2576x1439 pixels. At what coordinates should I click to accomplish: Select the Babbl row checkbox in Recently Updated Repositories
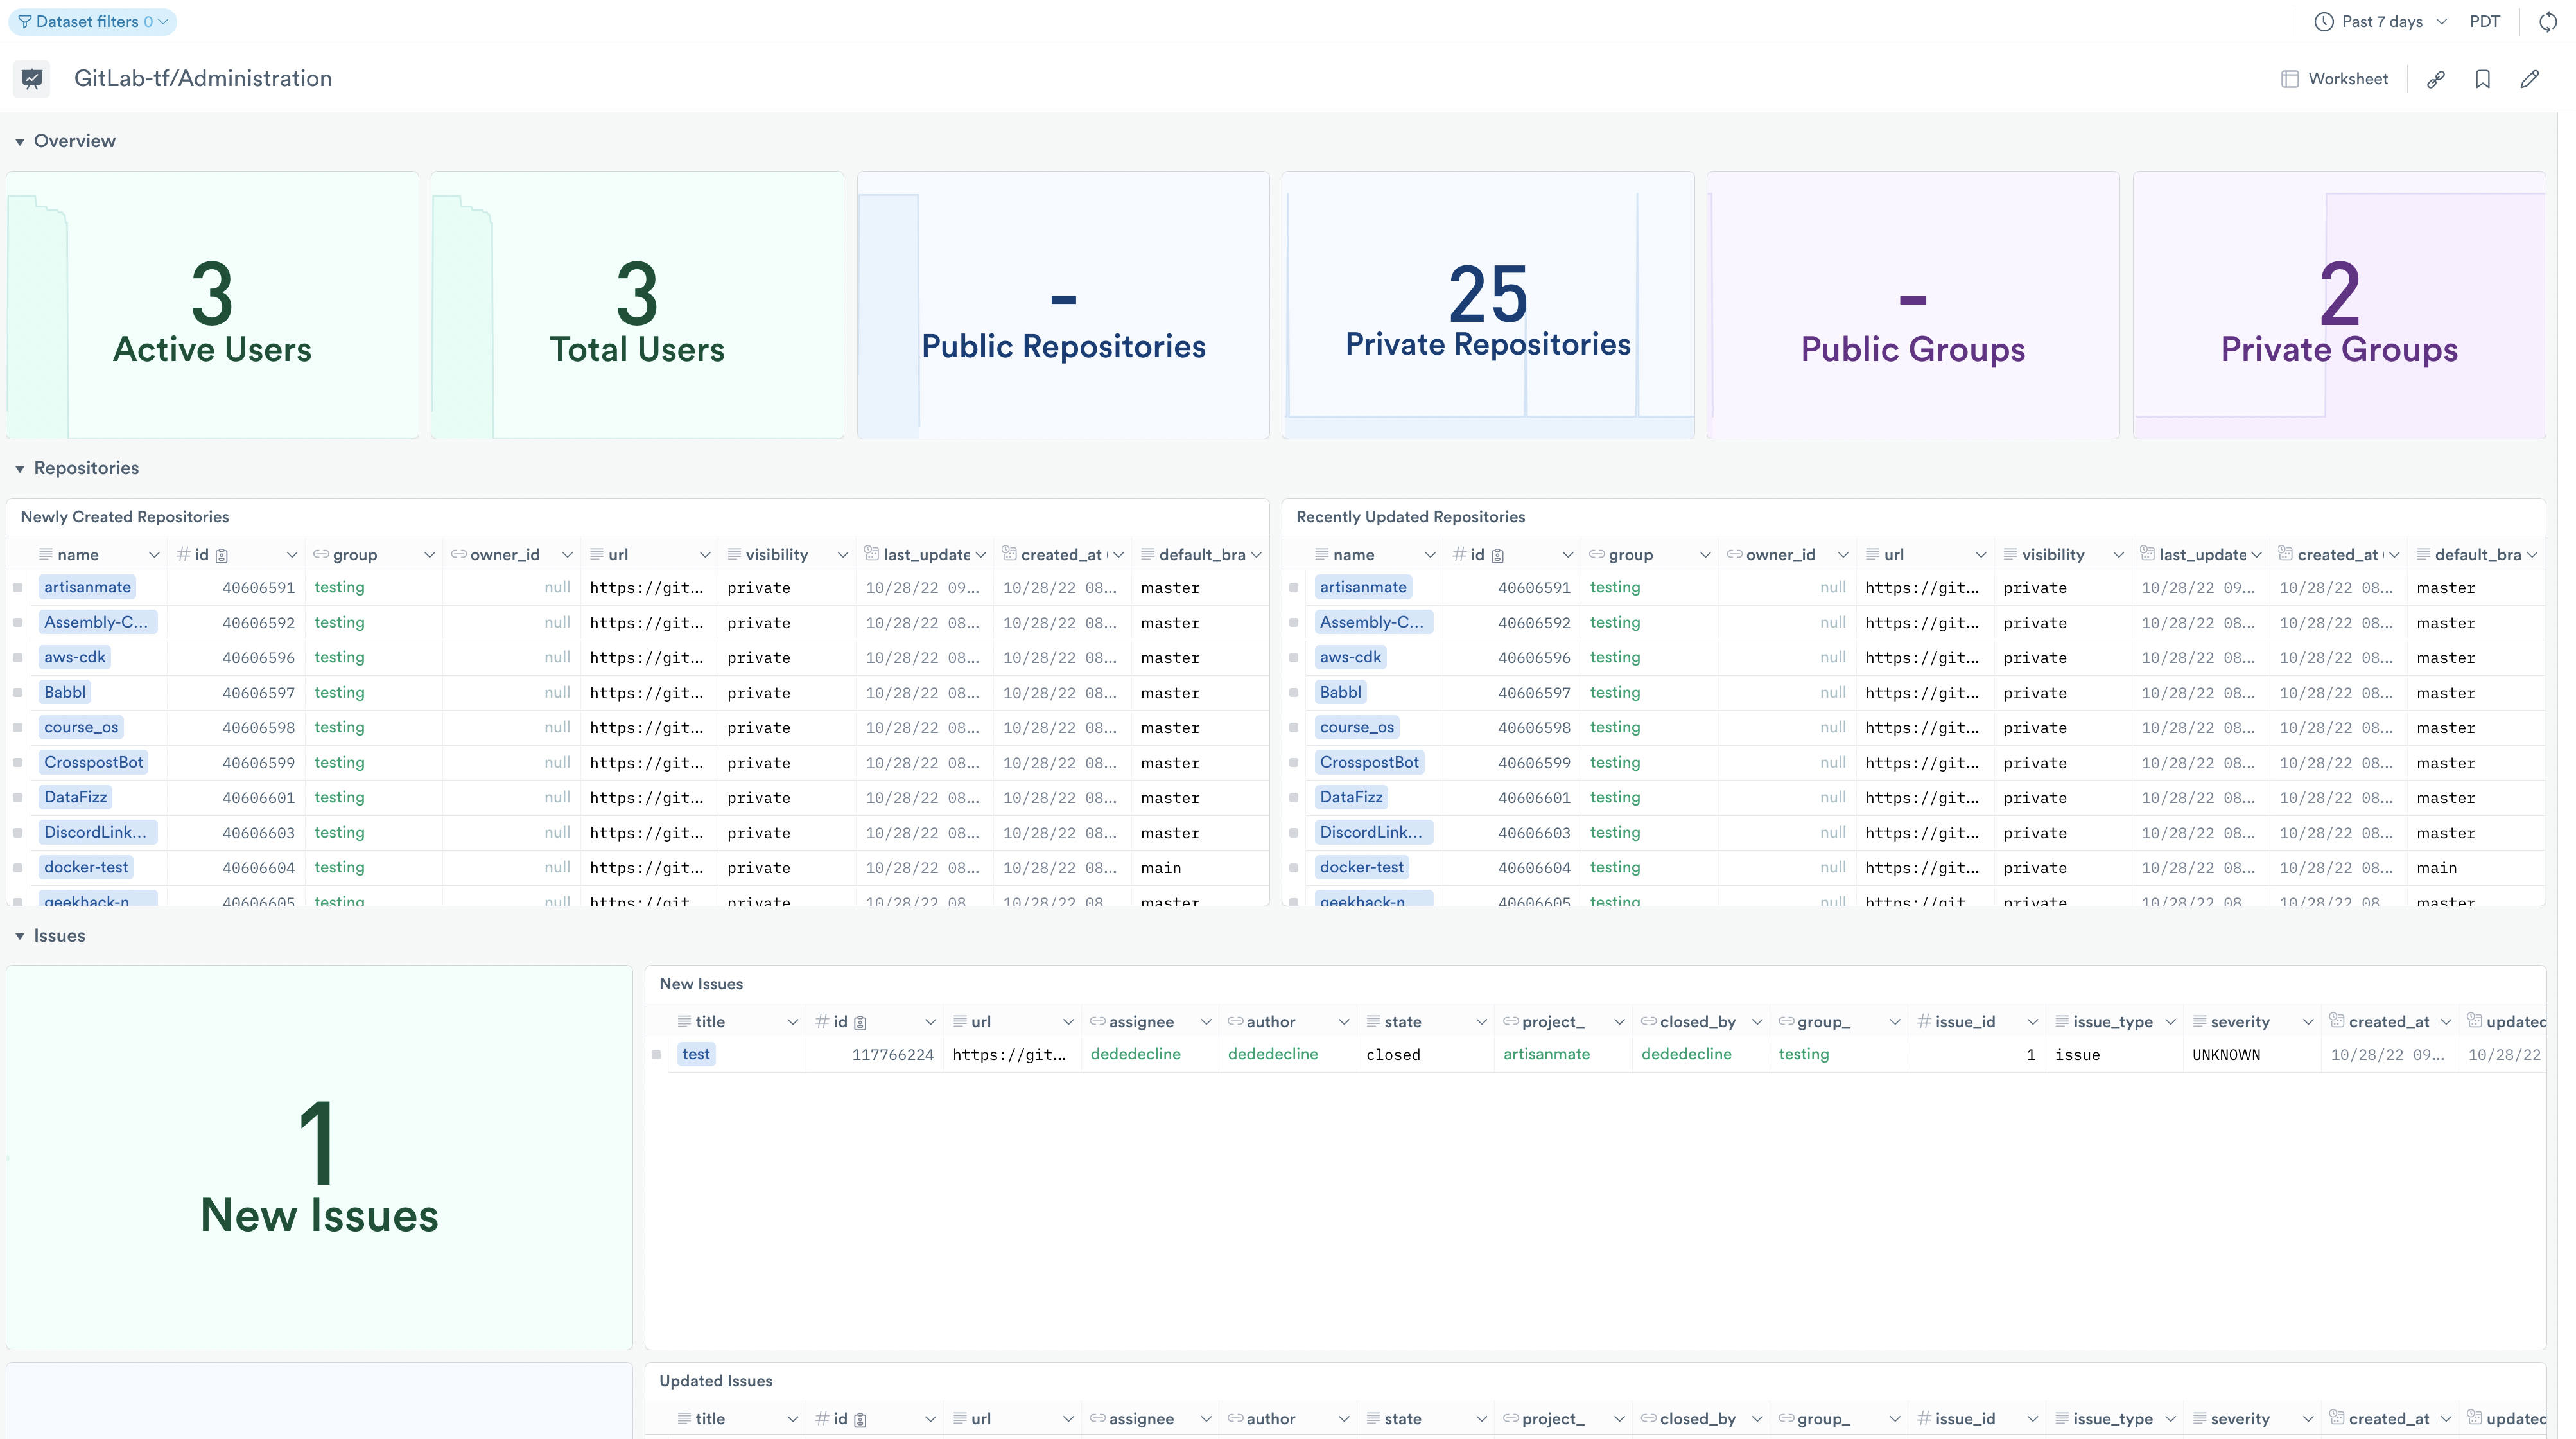coord(1293,693)
